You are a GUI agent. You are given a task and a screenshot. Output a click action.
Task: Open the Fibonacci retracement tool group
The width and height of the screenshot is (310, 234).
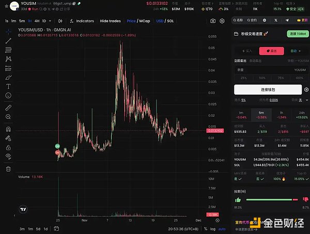pos(8,50)
